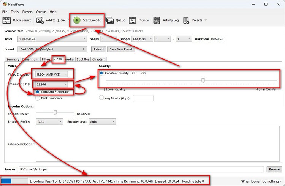Switch to the Filters tab
Image resolution: width=285 pixels, height=186 pixels.
coord(46,59)
